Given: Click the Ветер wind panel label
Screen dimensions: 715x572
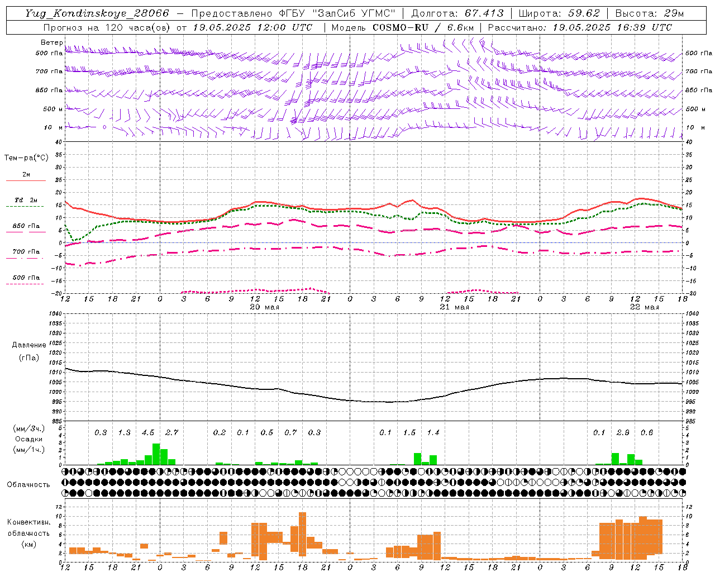Looking at the screenshot, I should [x=51, y=42].
